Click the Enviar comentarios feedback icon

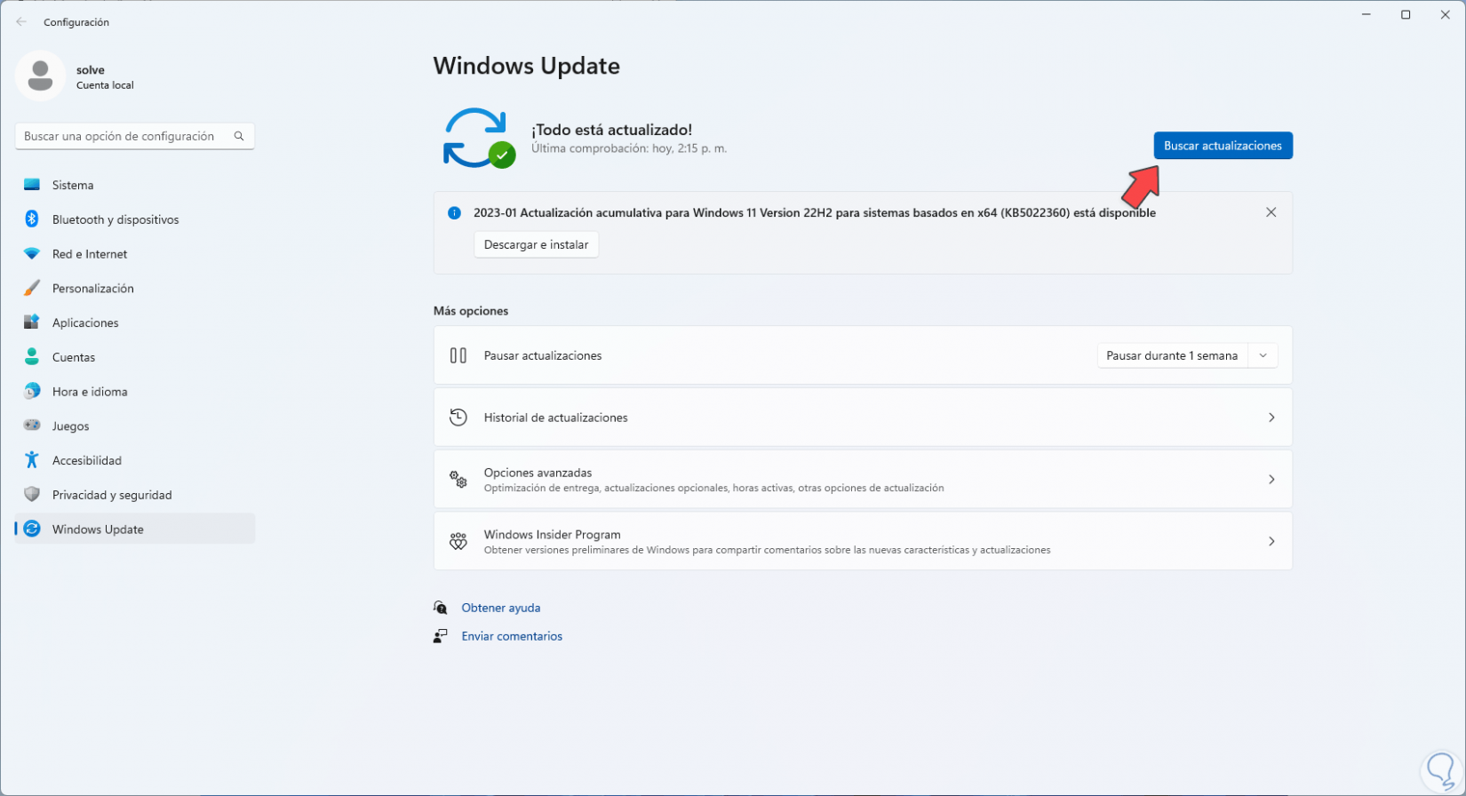coord(441,636)
